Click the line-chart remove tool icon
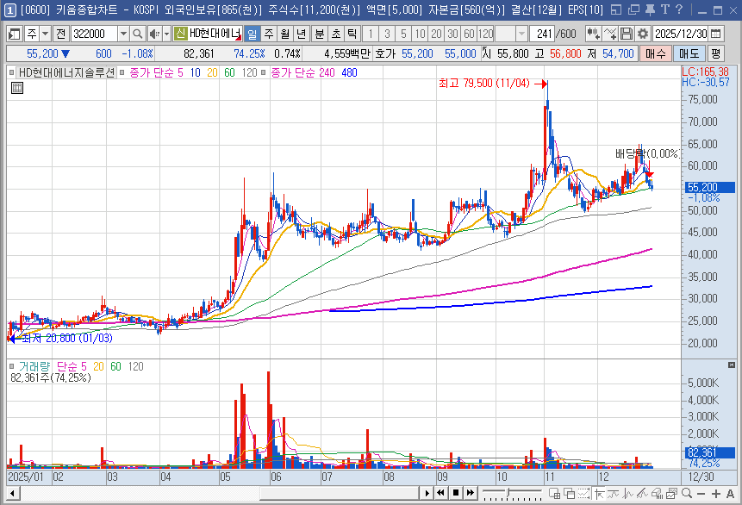This screenshot has width=742, height=505. tap(609, 34)
